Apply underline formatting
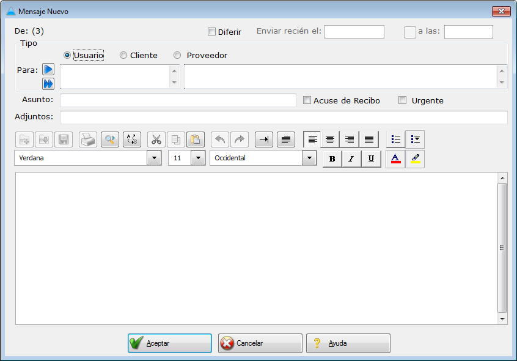Viewport: 517px width, 361px height. click(x=371, y=159)
